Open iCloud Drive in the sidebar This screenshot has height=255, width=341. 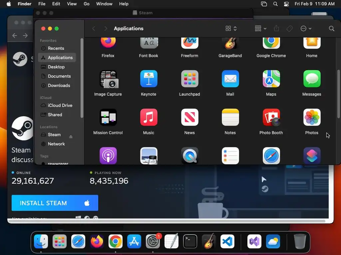[x=57, y=105]
